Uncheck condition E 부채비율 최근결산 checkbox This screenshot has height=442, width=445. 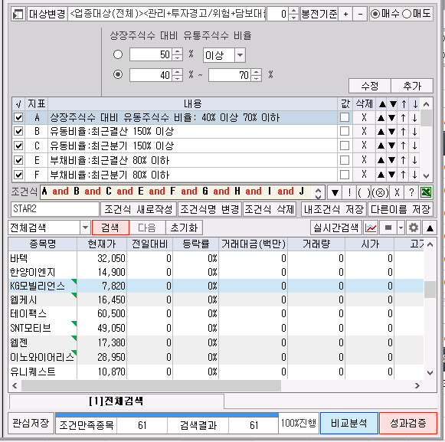click(18, 160)
